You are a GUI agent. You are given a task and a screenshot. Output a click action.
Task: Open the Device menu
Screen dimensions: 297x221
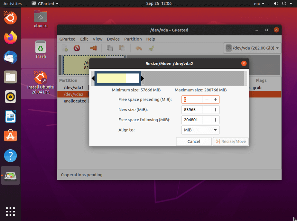pyautogui.click(x=113, y=39)
